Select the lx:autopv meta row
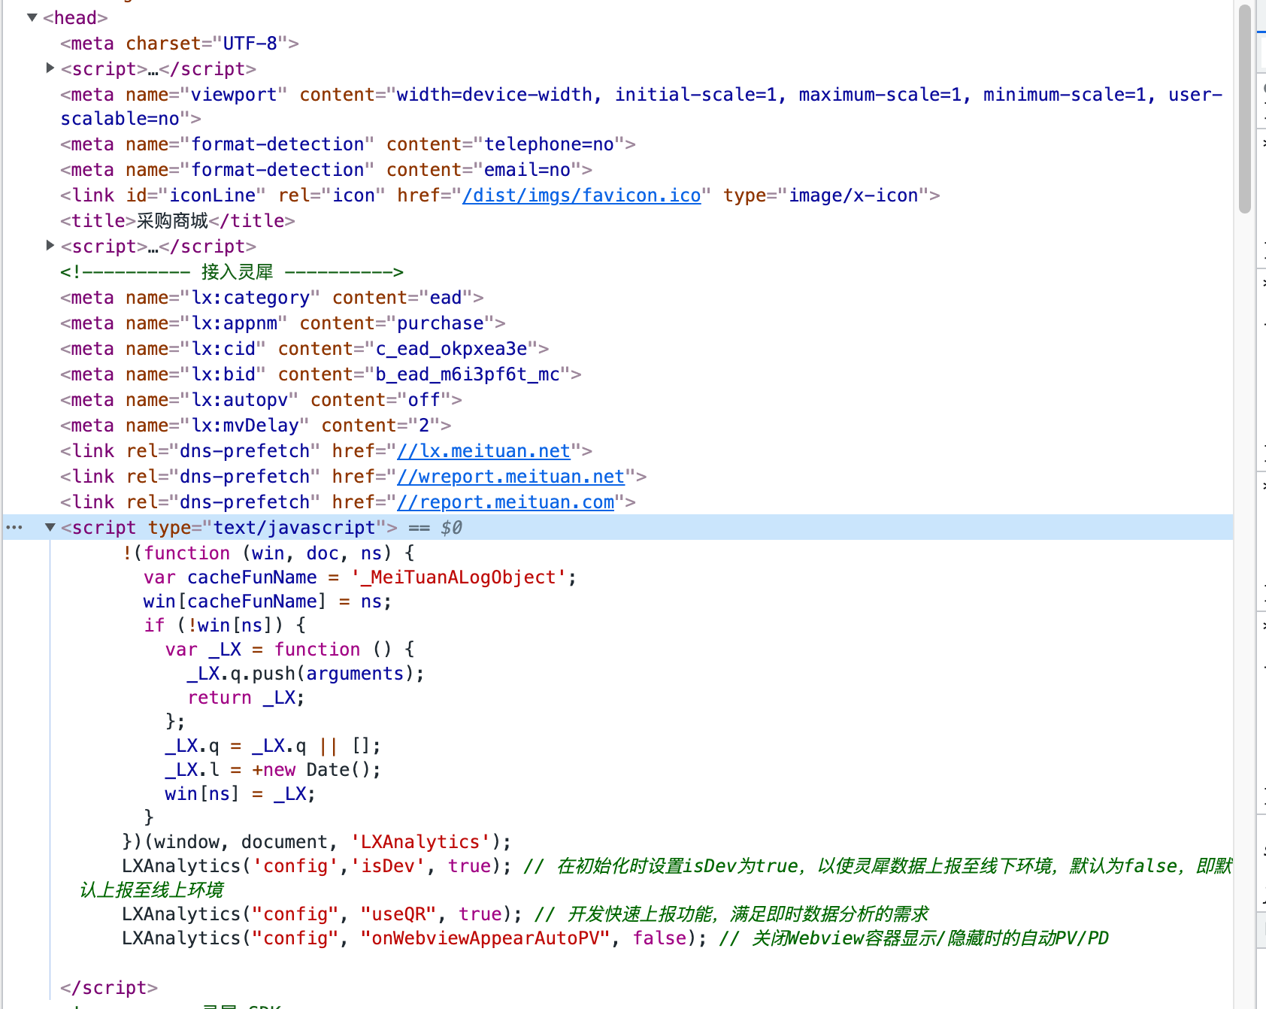1266x1009 pixels. (261, 400)
